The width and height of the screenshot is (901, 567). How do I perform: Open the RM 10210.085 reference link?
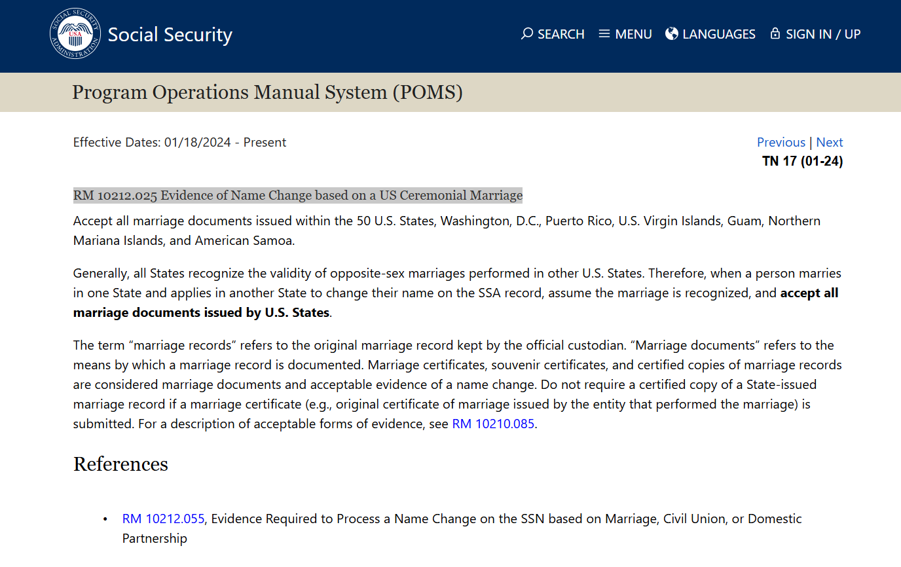493,424
